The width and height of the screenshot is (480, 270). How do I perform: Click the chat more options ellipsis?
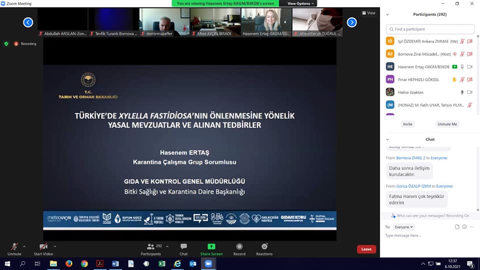click(x=472, y=227)
